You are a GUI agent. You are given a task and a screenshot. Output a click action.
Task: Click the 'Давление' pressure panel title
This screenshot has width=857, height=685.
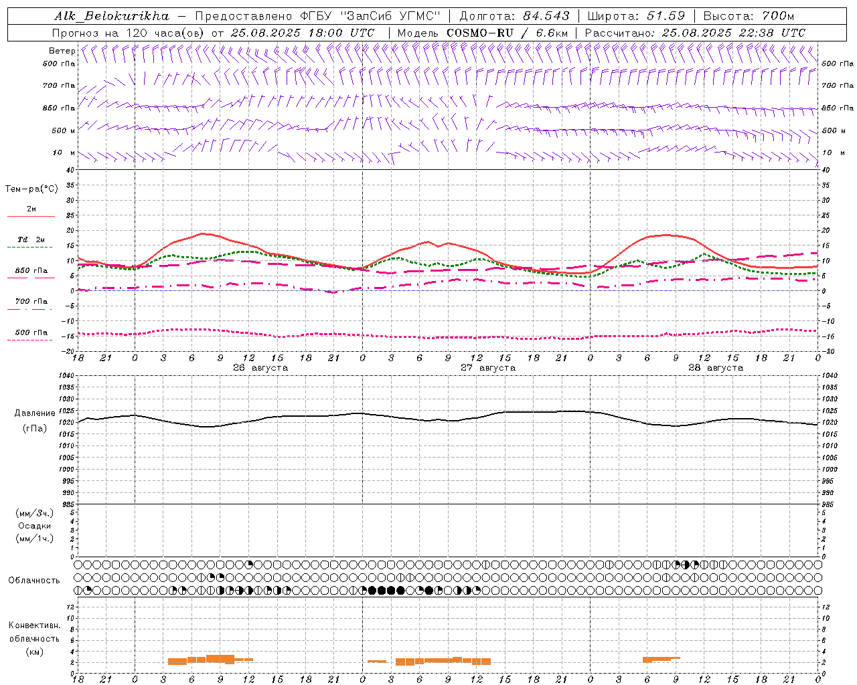click(35, 413)
